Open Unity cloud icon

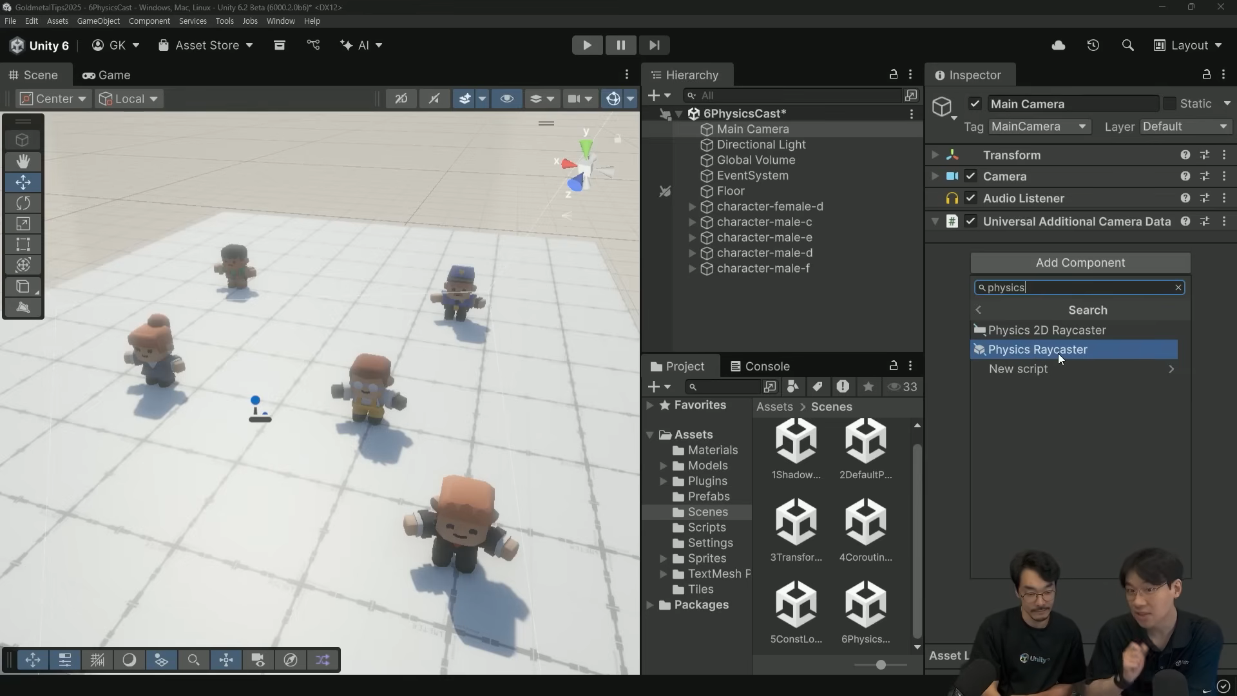(x=1058, y=45)
